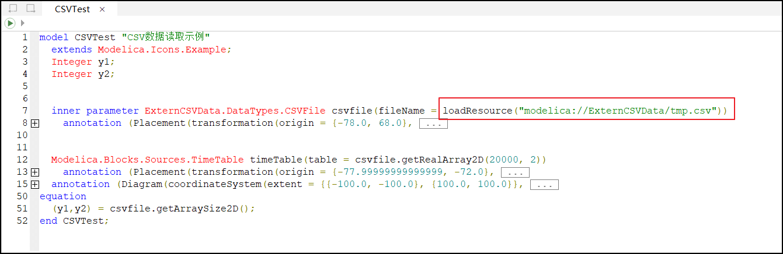Click the 'Integer y2' declaration
783x254 pixels.
[83, 74]
